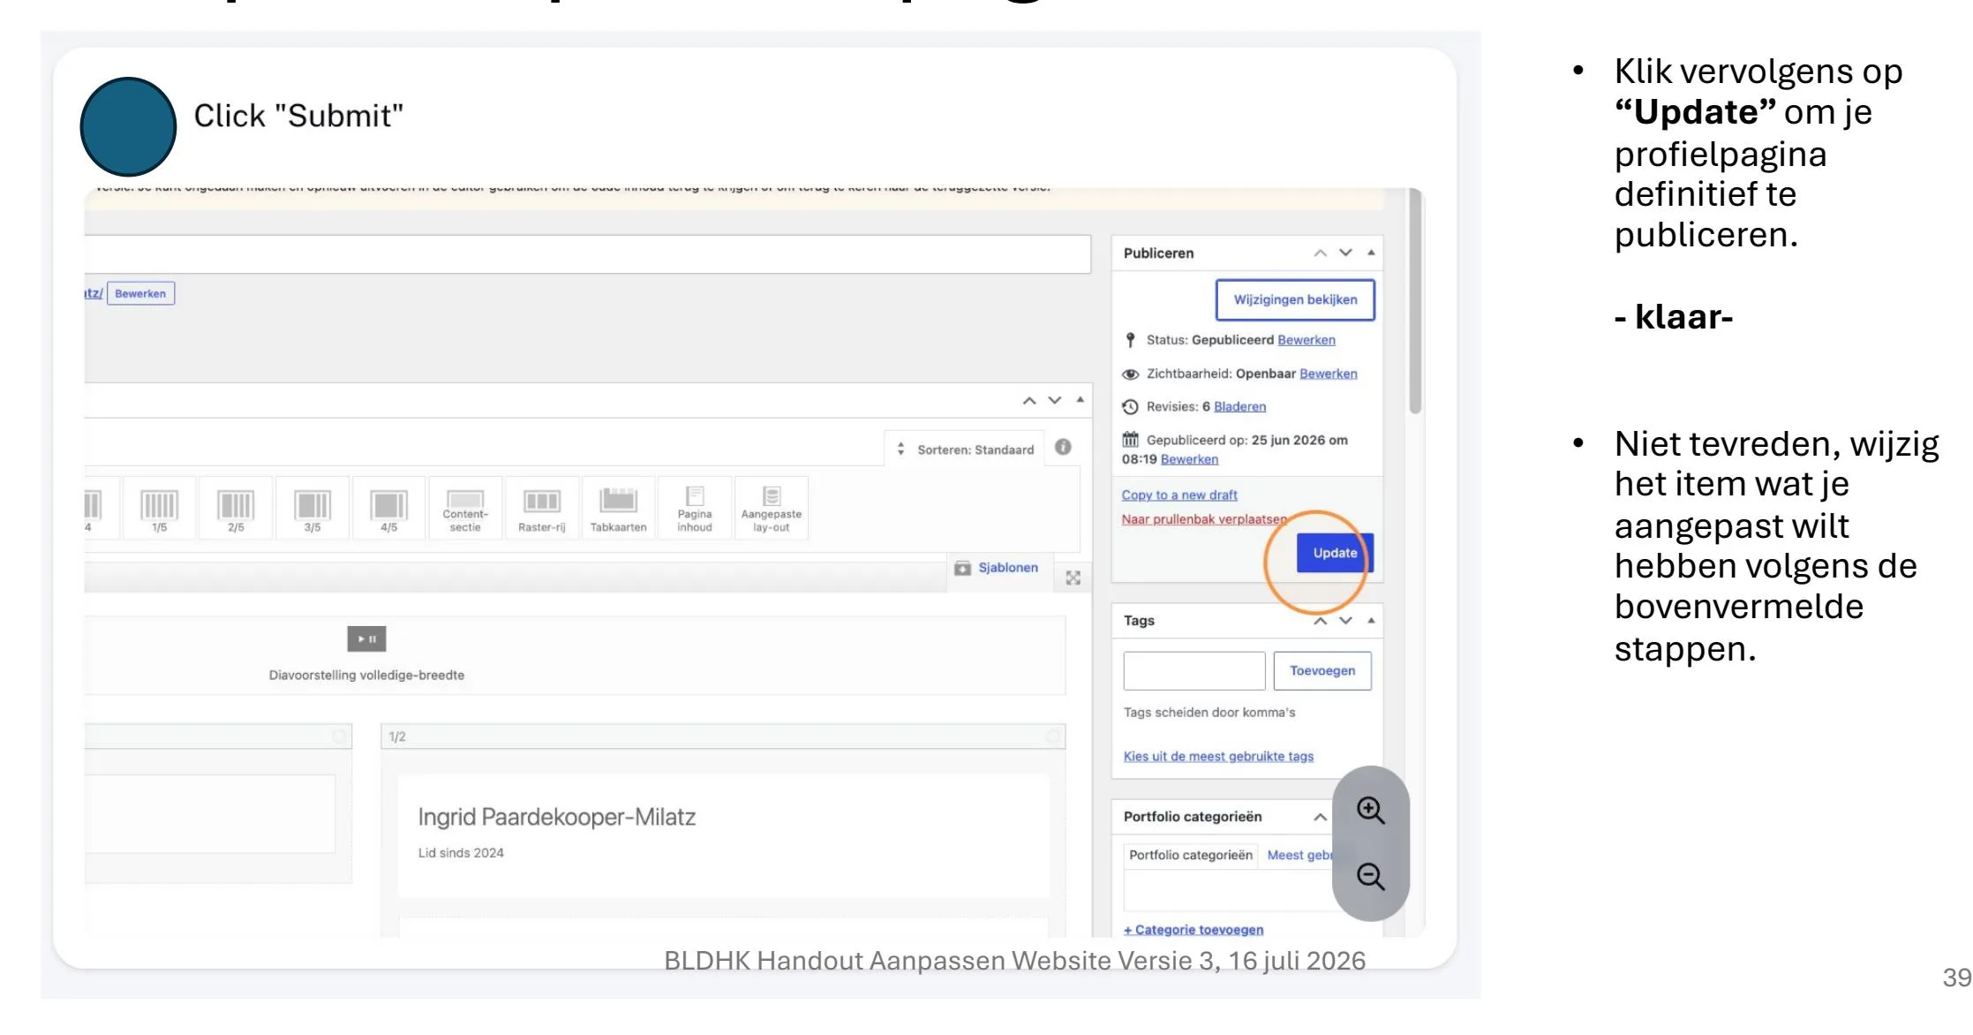Collapse the builder panel triangle toggle
The height and width of the screenshot is (1035, 1973).
1080,400
